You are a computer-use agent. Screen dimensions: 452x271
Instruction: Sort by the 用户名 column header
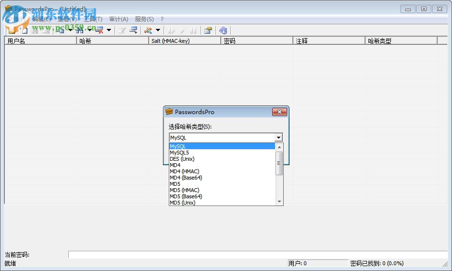41,41
